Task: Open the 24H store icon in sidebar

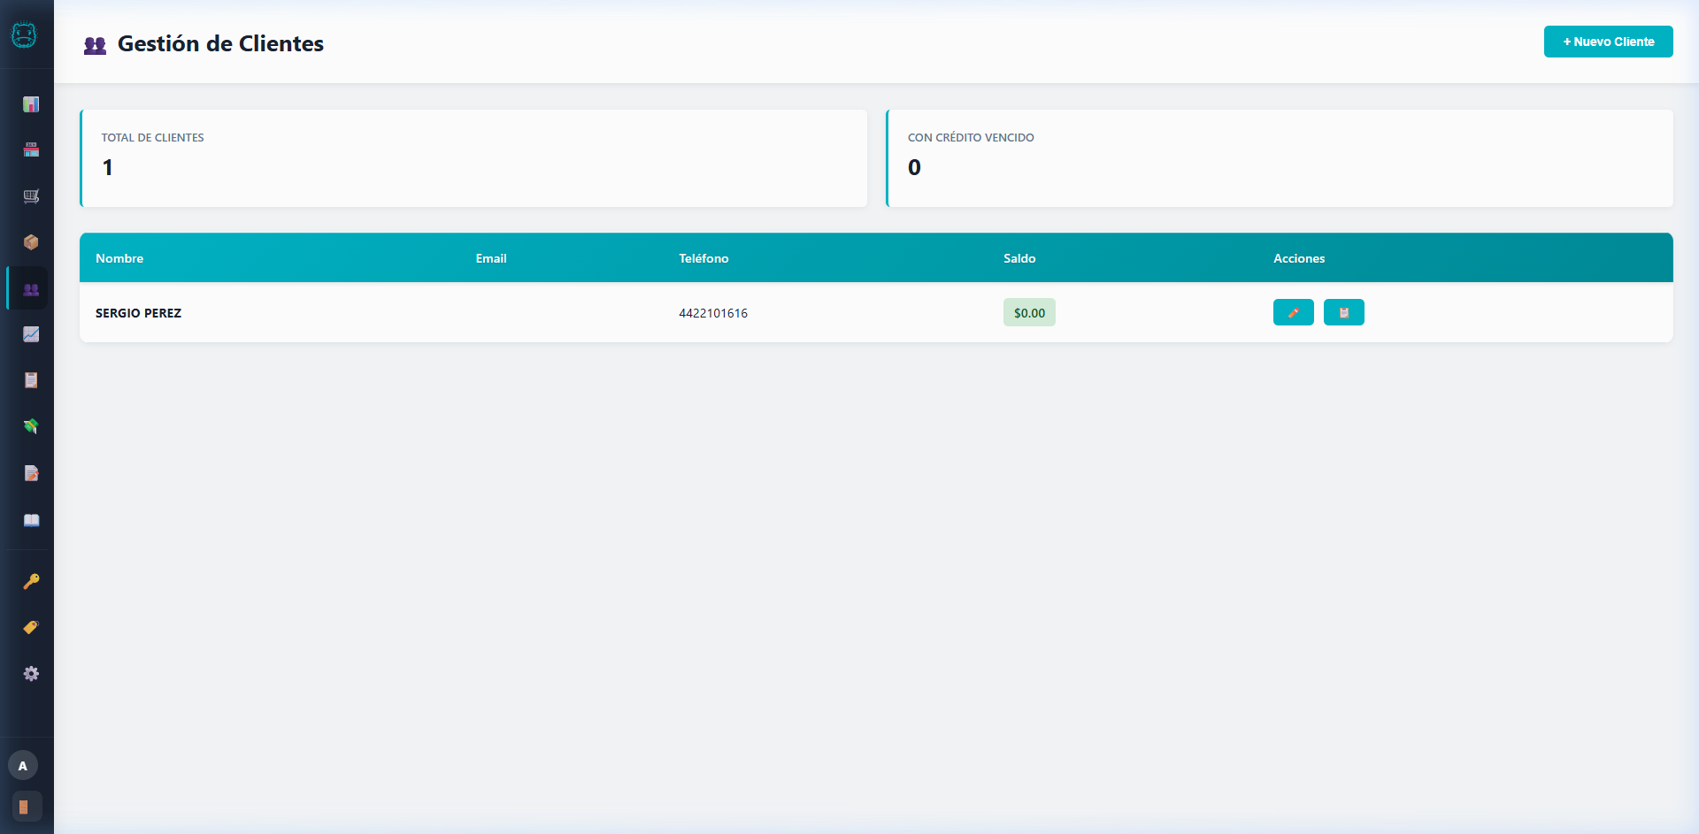Action: (31, 150)
